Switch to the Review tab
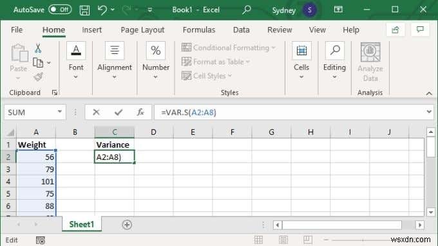438x246 pixels. [x=280, y=30]
